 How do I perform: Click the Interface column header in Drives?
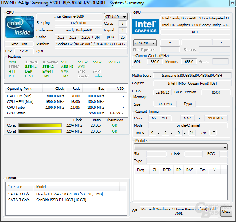[x=19, y=186]
